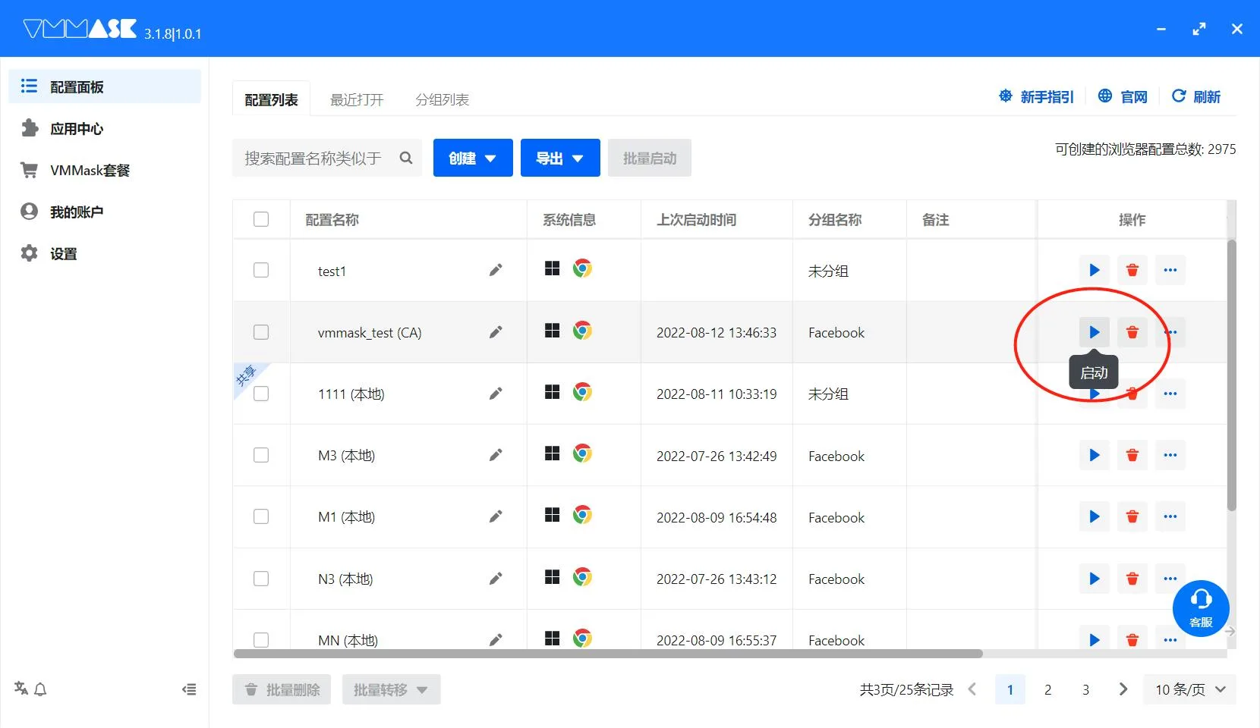Viewport: 1260px width, 728px height.
Task: Start the M3 (本地) profile
Action: pos(1094,455)
